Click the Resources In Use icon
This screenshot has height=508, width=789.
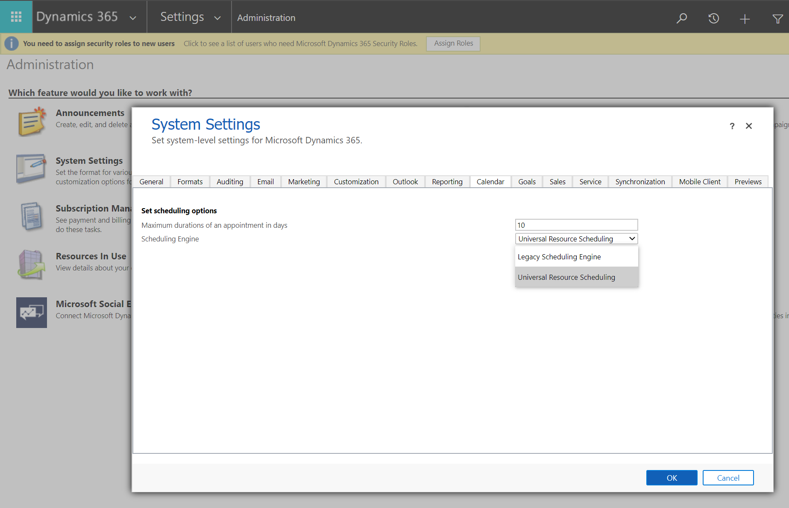click(31, 264)
